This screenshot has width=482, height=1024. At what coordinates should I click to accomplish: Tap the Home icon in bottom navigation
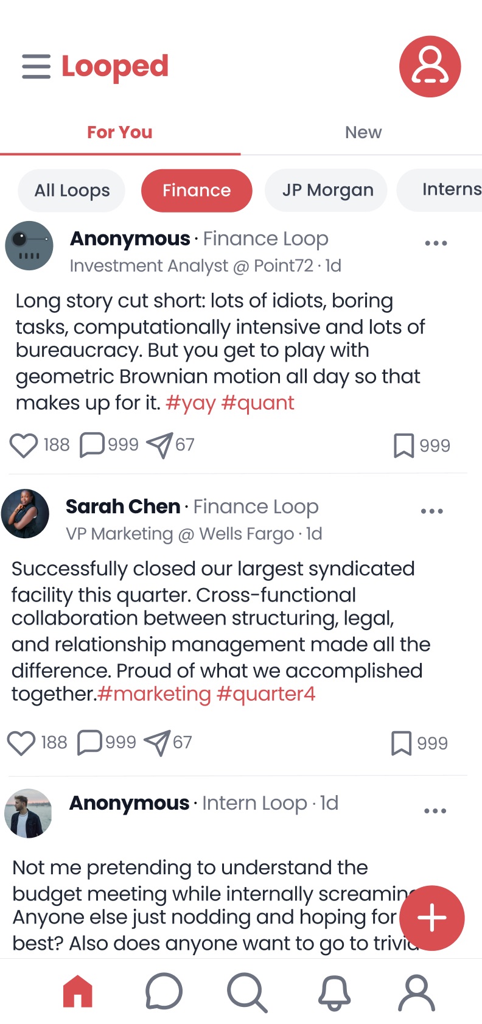(77, 992)
